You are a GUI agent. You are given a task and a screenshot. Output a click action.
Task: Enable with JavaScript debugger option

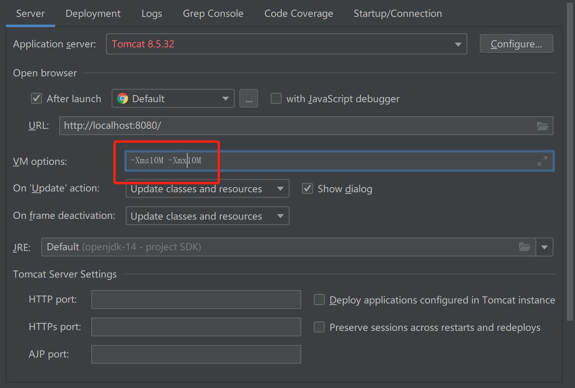point(276,99)
